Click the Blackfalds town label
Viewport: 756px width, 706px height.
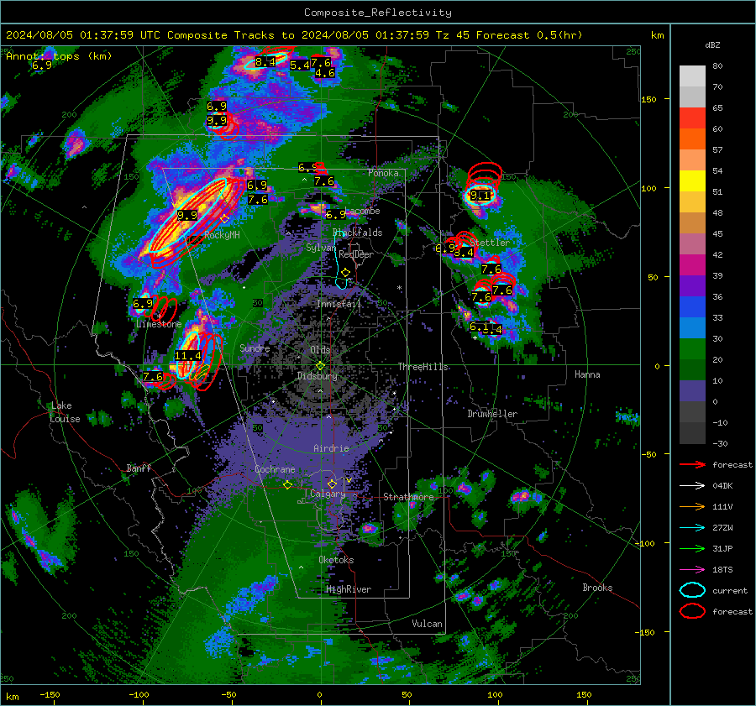(358, 233)
